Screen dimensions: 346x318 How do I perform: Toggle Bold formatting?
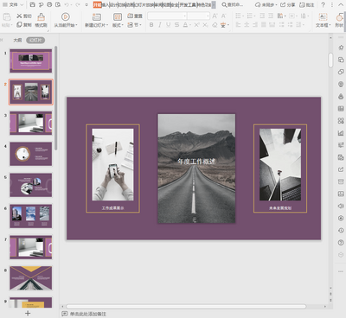[x=151, y=25]
